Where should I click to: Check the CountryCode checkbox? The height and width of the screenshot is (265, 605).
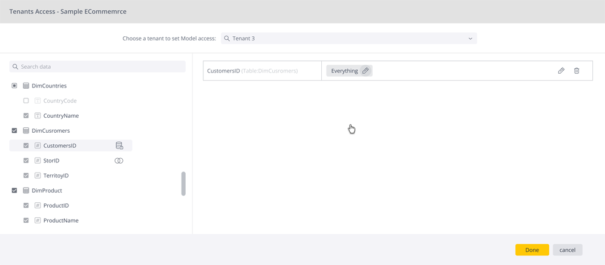(26, 101)
